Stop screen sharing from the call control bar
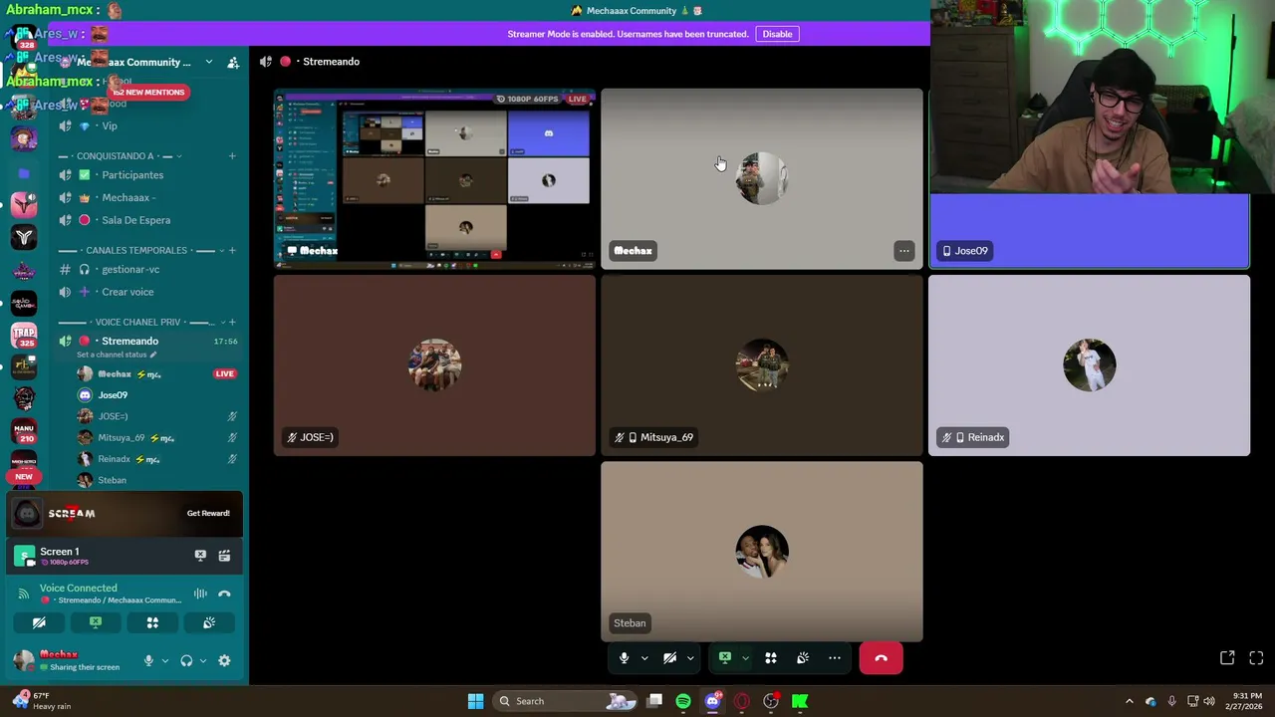Image resolution: width=1275 pixels, height=717 pixels. (725, 658)
